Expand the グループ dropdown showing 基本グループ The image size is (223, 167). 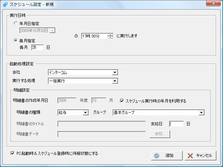(201, 113)
